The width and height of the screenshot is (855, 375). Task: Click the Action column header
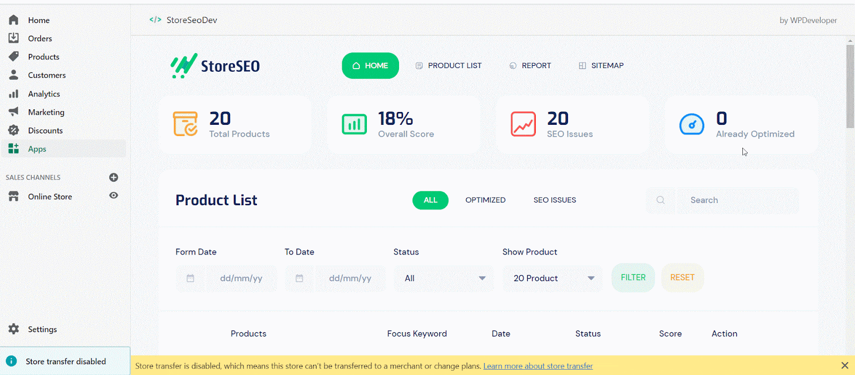[725, 333]
